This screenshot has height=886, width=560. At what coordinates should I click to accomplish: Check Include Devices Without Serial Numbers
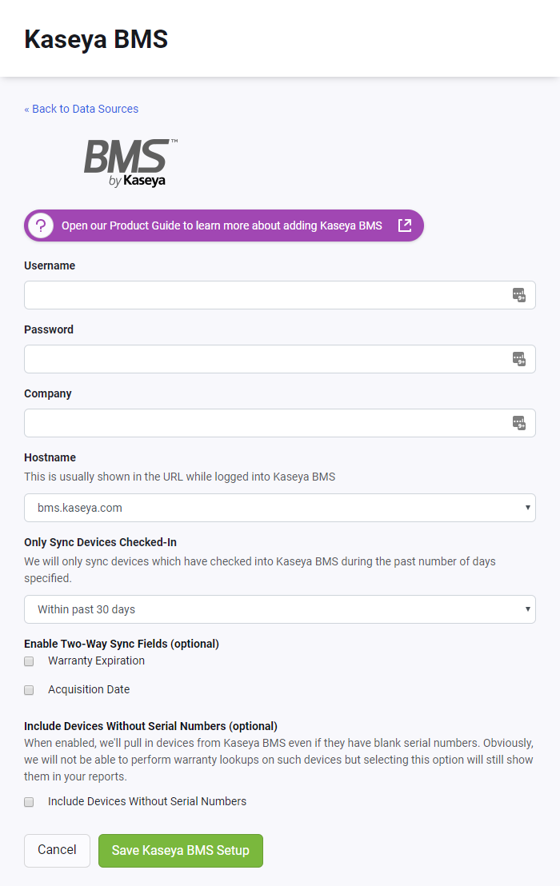click(x=29, y=802)
